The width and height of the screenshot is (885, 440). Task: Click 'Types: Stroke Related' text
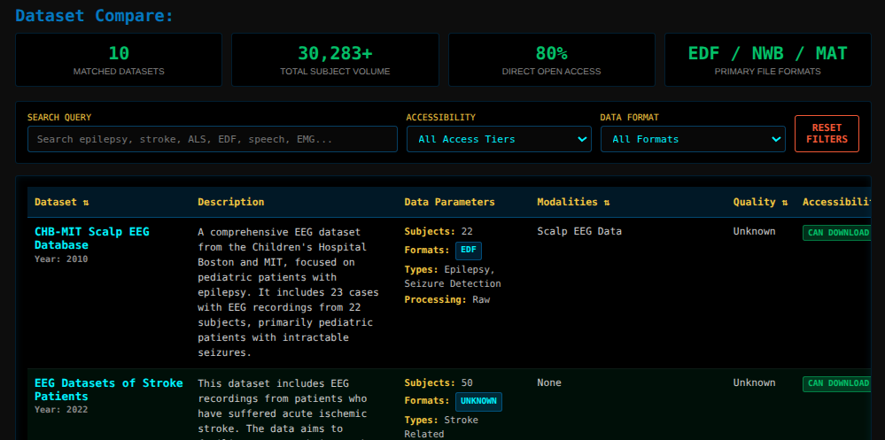(441, 427)
